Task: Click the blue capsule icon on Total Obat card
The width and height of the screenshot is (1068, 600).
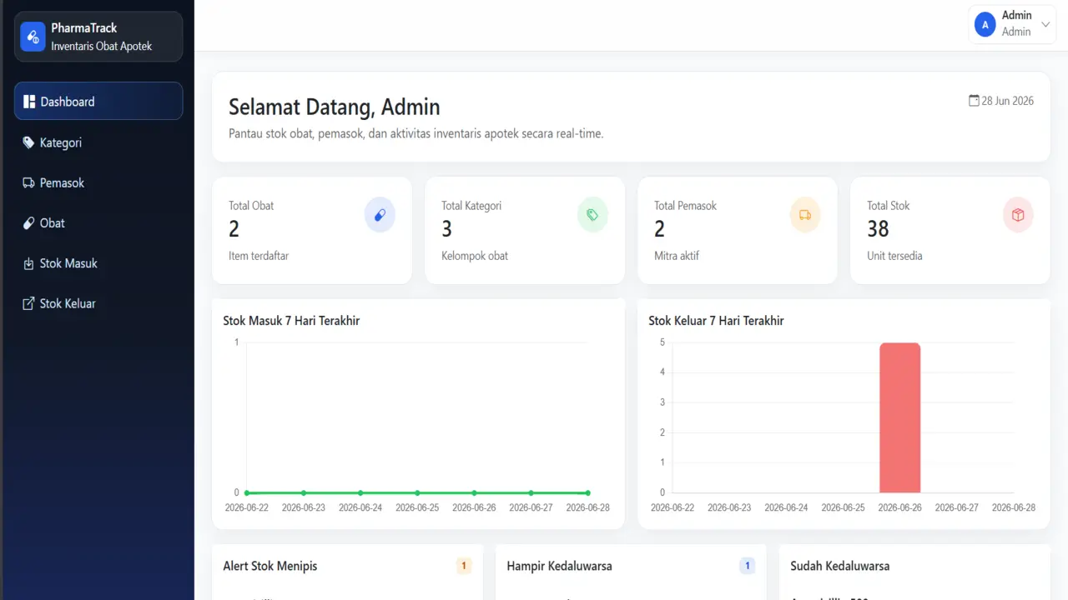Action: tap(380, 215)
